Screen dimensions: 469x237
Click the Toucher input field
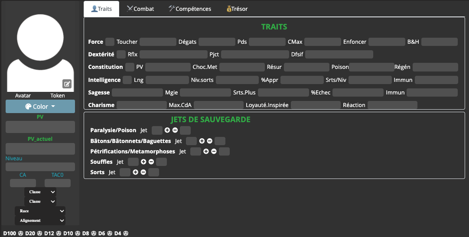coord(158,42)
